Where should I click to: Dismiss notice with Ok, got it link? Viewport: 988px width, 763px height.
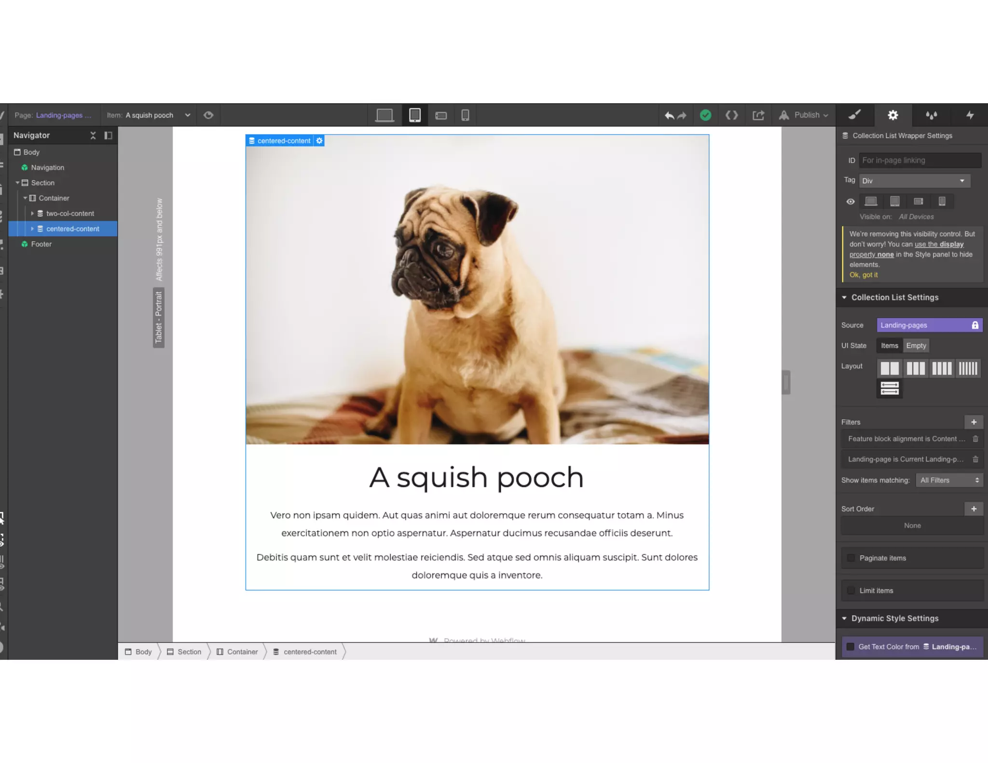(863, 275)
